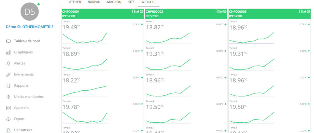Click the document icon beside Rapports
Image resolution: width=314 pixels, height=133 pixels.
tap(8, 86)
